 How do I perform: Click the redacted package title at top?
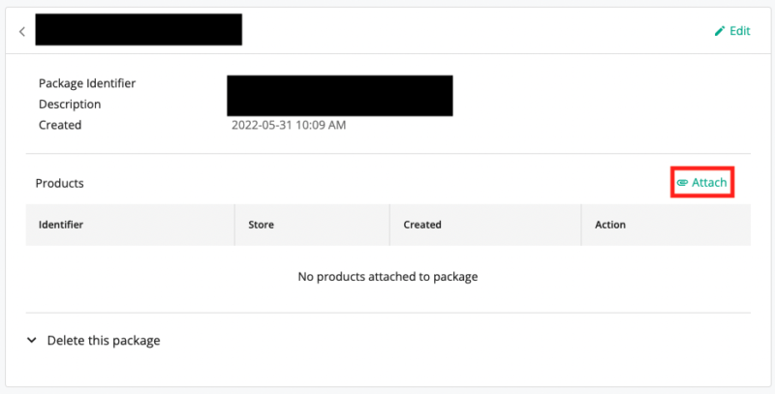(x=139, y=30)
